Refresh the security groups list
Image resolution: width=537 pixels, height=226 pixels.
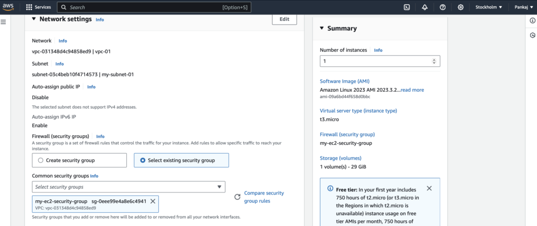click(x=238, y=197)
